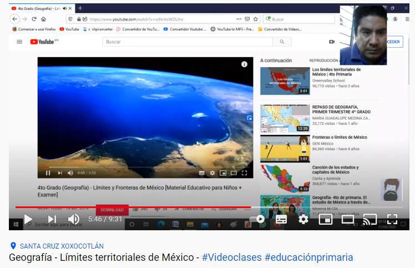
Task: Open the Mail app from taskbar
Action: pyautogui.click(x=205, y=225)
